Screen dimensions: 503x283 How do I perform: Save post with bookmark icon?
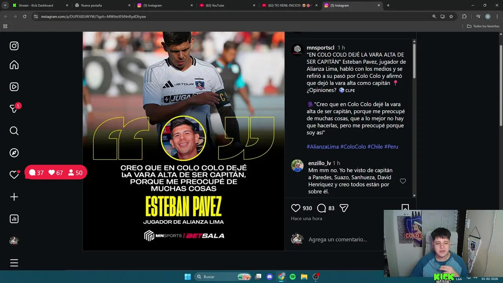point(405,208)
